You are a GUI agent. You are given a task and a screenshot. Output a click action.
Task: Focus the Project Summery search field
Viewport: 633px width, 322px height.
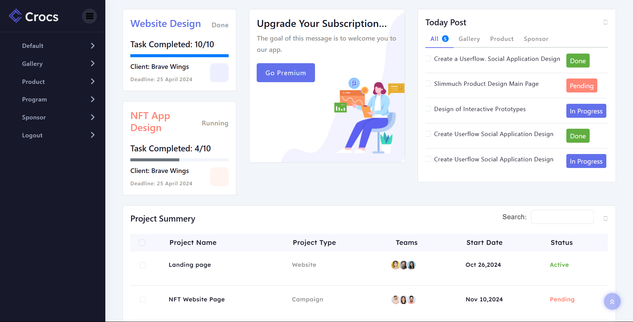(x=562, y=217)
